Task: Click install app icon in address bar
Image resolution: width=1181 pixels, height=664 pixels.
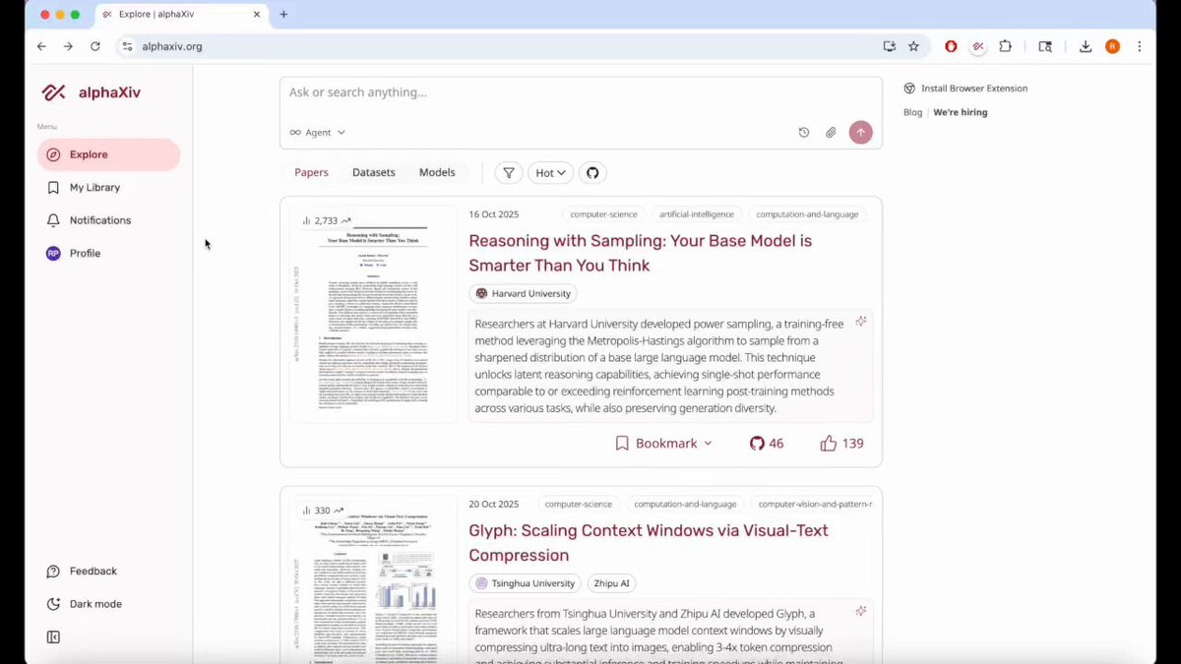Action: click(889, 46)
